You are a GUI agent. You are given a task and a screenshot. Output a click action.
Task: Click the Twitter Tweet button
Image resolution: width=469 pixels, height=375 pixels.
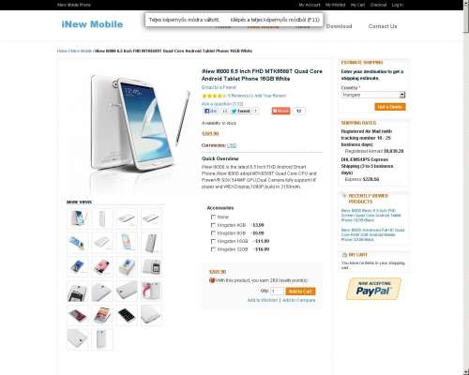click(x=240, y=111)
